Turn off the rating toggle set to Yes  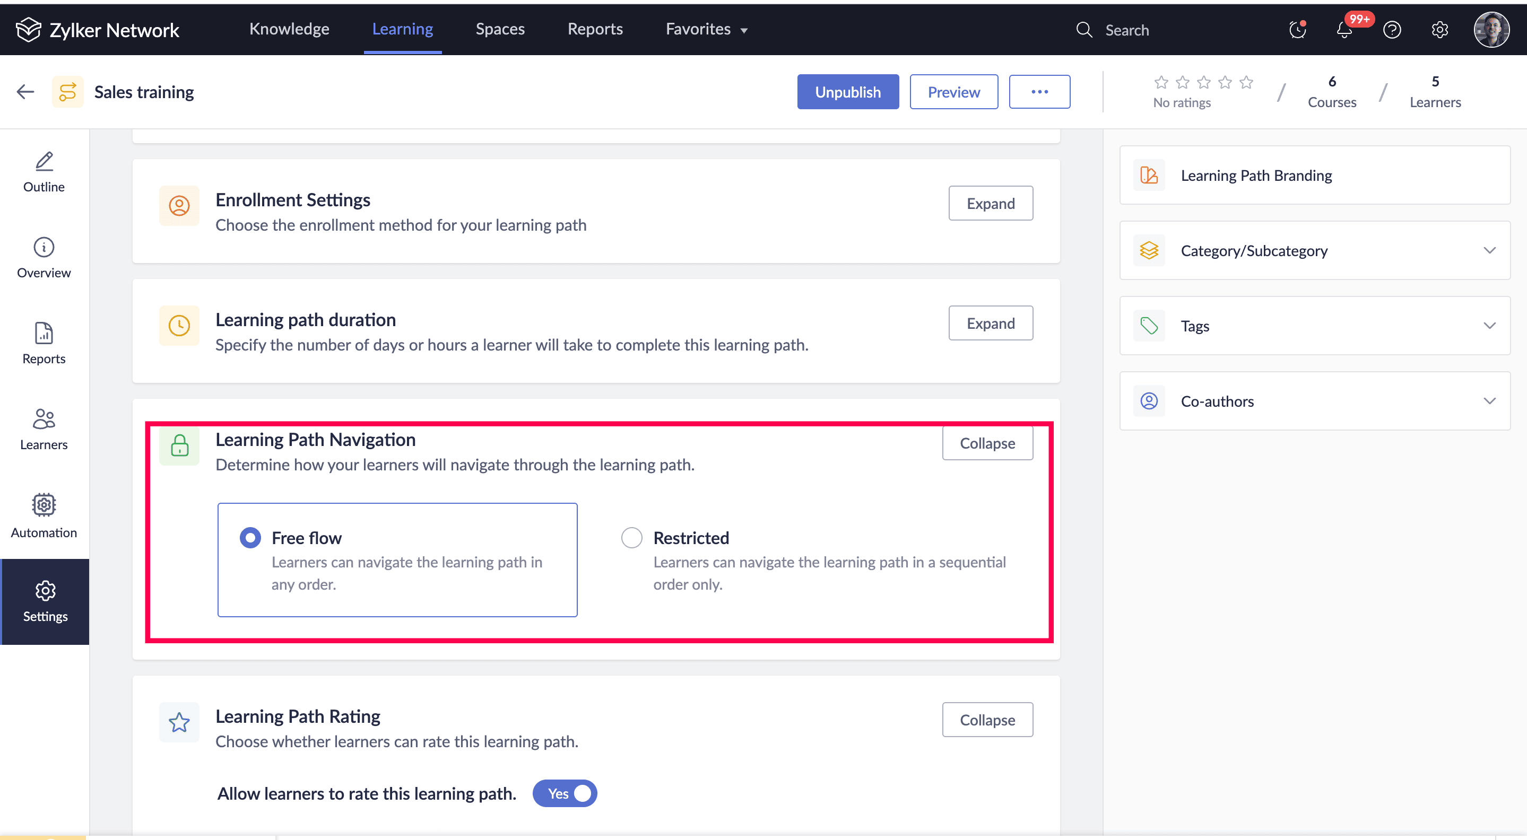point(565,793)
